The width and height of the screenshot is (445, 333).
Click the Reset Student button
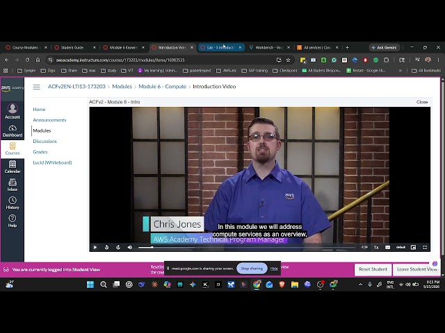pyautogui.click(x=373, y=269)
